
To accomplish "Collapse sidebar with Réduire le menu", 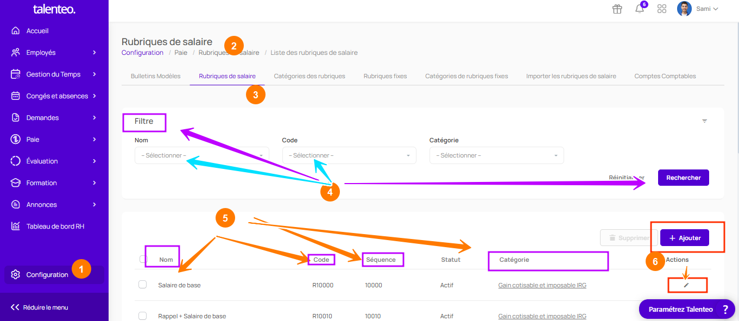I will point(40,307).
